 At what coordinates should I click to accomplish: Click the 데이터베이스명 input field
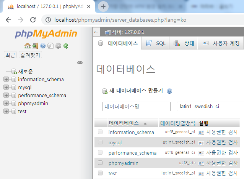137,107
